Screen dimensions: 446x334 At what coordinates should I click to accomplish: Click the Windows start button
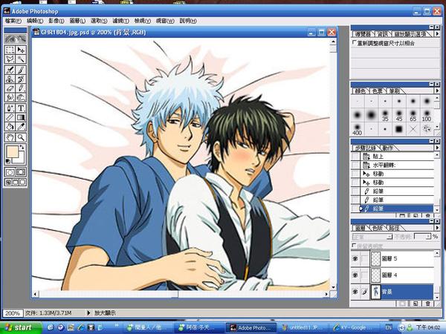(x=21, y=327)
